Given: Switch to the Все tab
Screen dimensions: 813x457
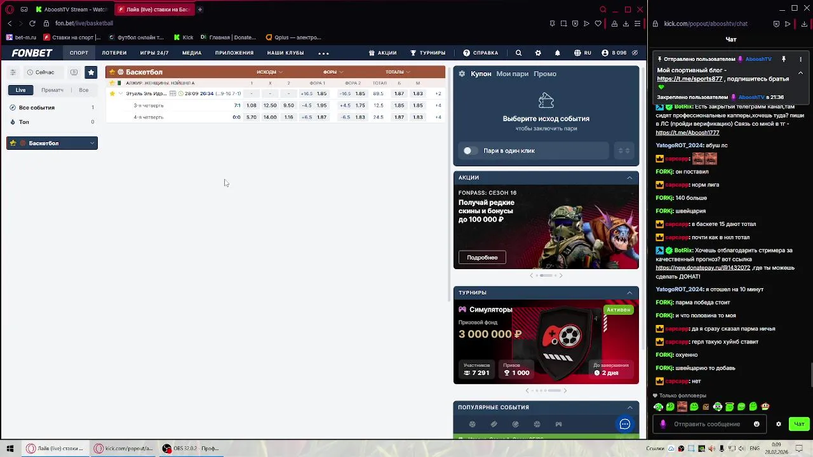Looking at the screenshot, I should (x=84, y=90).
